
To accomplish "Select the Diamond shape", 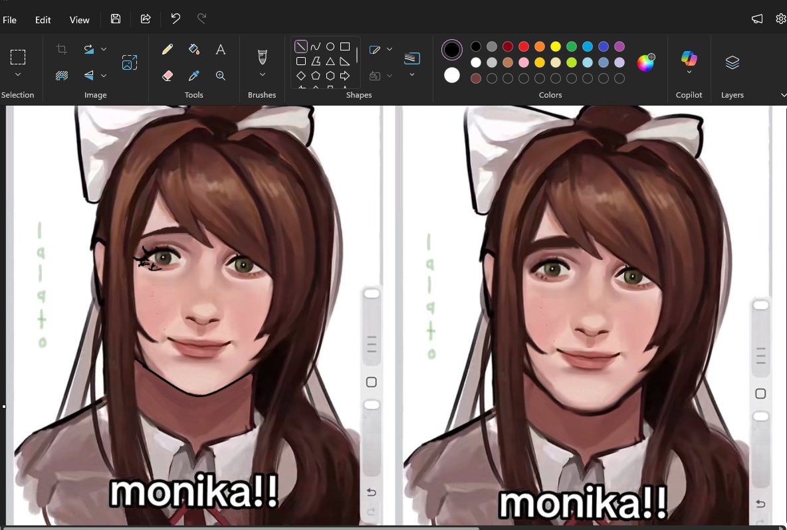I will point(300,76).
